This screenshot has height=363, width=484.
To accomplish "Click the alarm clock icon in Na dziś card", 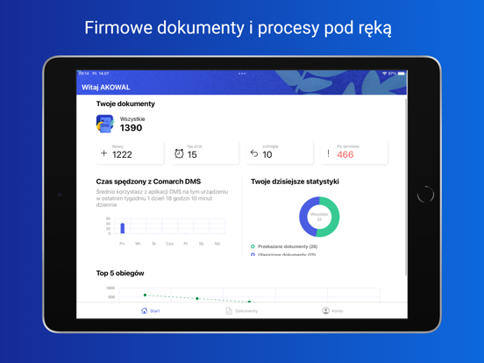I will [179, 153].
